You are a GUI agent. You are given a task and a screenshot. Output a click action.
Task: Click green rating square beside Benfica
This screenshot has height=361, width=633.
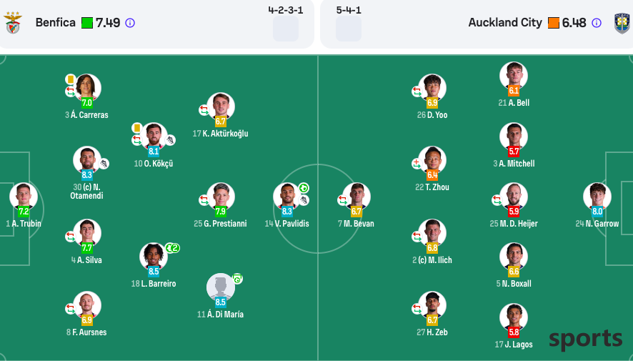87,23
